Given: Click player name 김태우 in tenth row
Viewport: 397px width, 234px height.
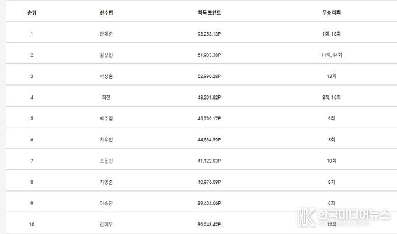Looking at the screenshot, I should click(x=106, y=224).
